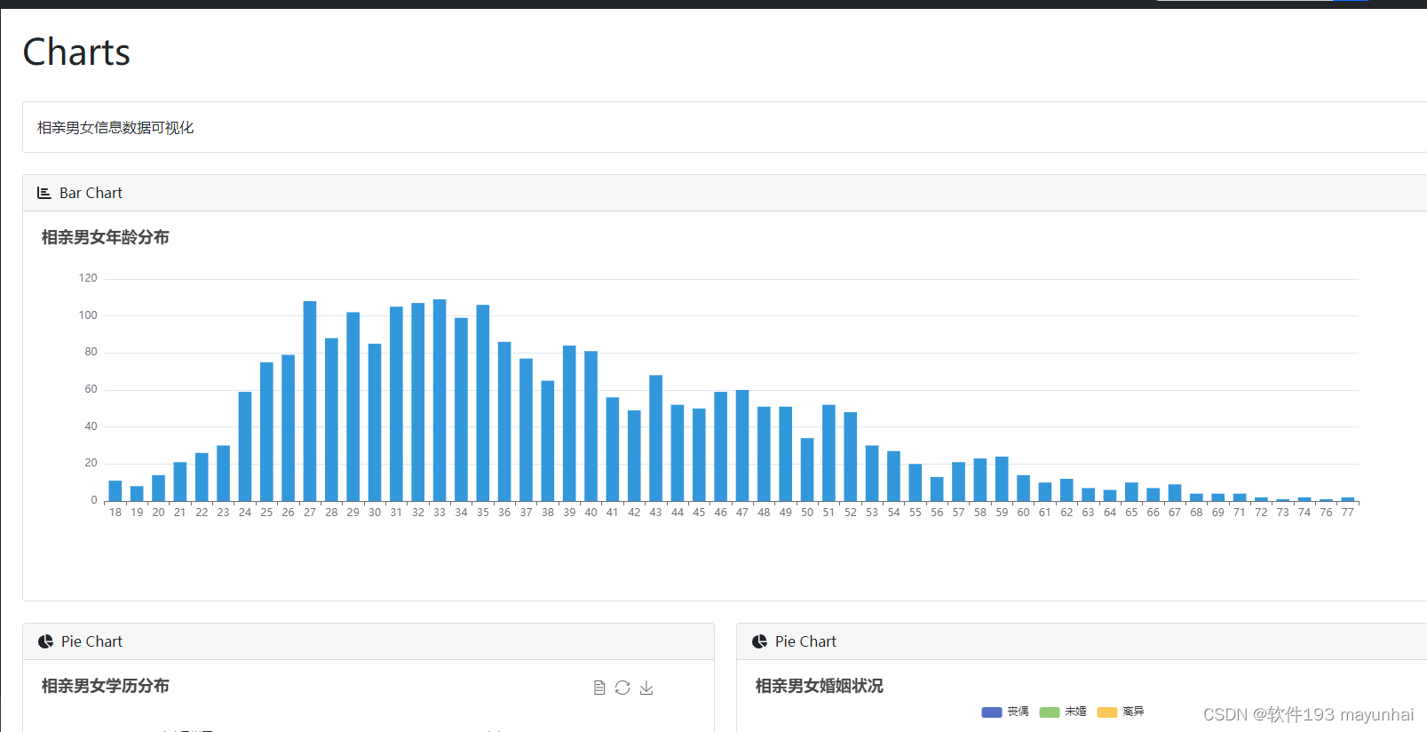The width and height of the screenshot is (1427, 732).
Task: Click the bar for age 43
Action: point(655,438)
